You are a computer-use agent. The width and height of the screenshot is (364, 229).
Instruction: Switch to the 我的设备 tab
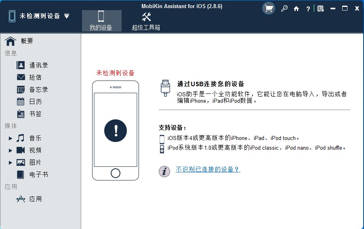[102, 21]
